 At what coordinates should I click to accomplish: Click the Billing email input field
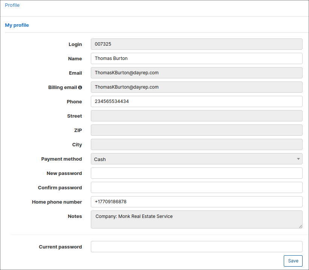196,87
